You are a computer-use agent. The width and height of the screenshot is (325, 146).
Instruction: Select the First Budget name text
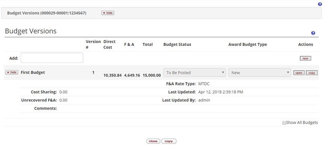pyautogui.click(x=33, y=72)
